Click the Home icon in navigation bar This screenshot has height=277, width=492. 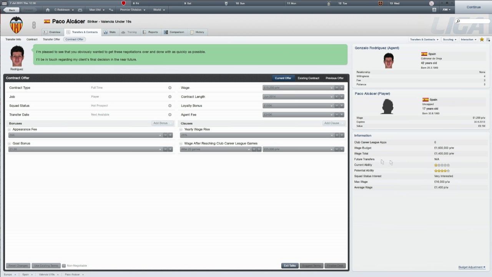click(x=47, y=10)
